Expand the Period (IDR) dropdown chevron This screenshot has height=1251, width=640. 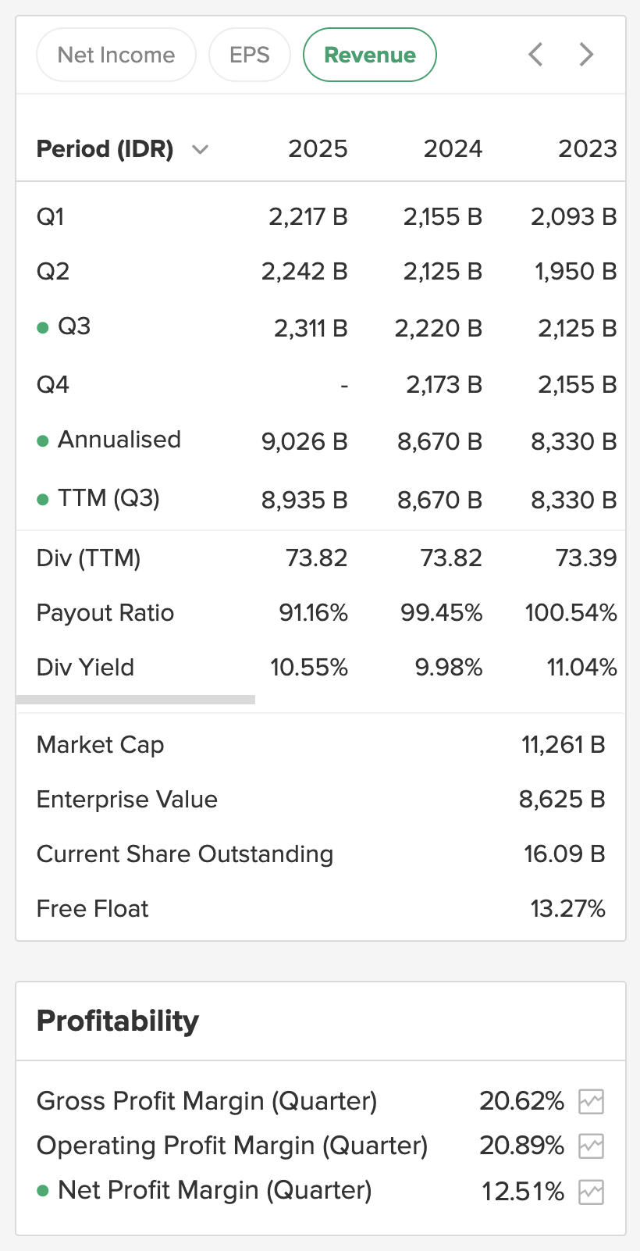(x=200, y=150)
